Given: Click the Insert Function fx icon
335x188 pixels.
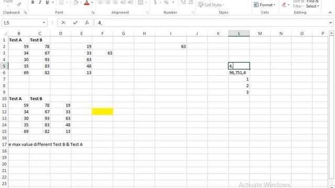Looking at the screenshot, I should (87, 22).
